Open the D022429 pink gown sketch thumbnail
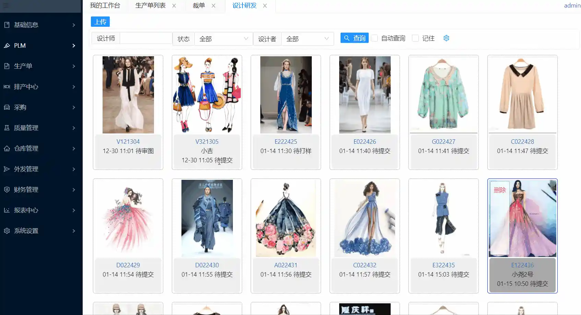Screen dimensions: 581x315 coord(128,218)
